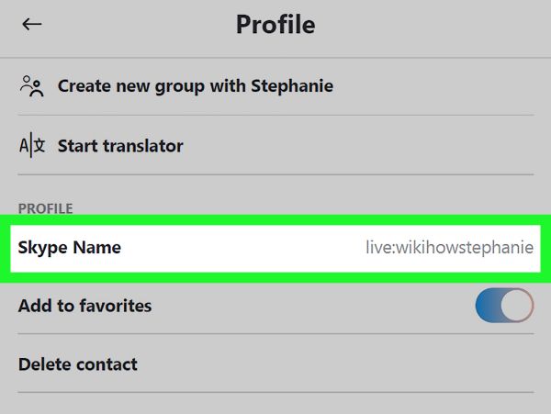
Task: Click Delete contact
Action: 78,364
